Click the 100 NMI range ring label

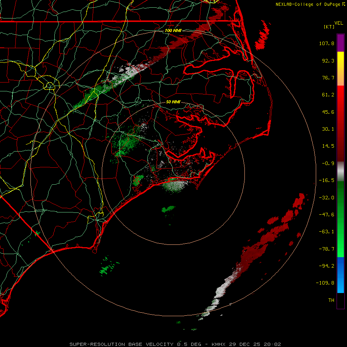click(173, 30)
